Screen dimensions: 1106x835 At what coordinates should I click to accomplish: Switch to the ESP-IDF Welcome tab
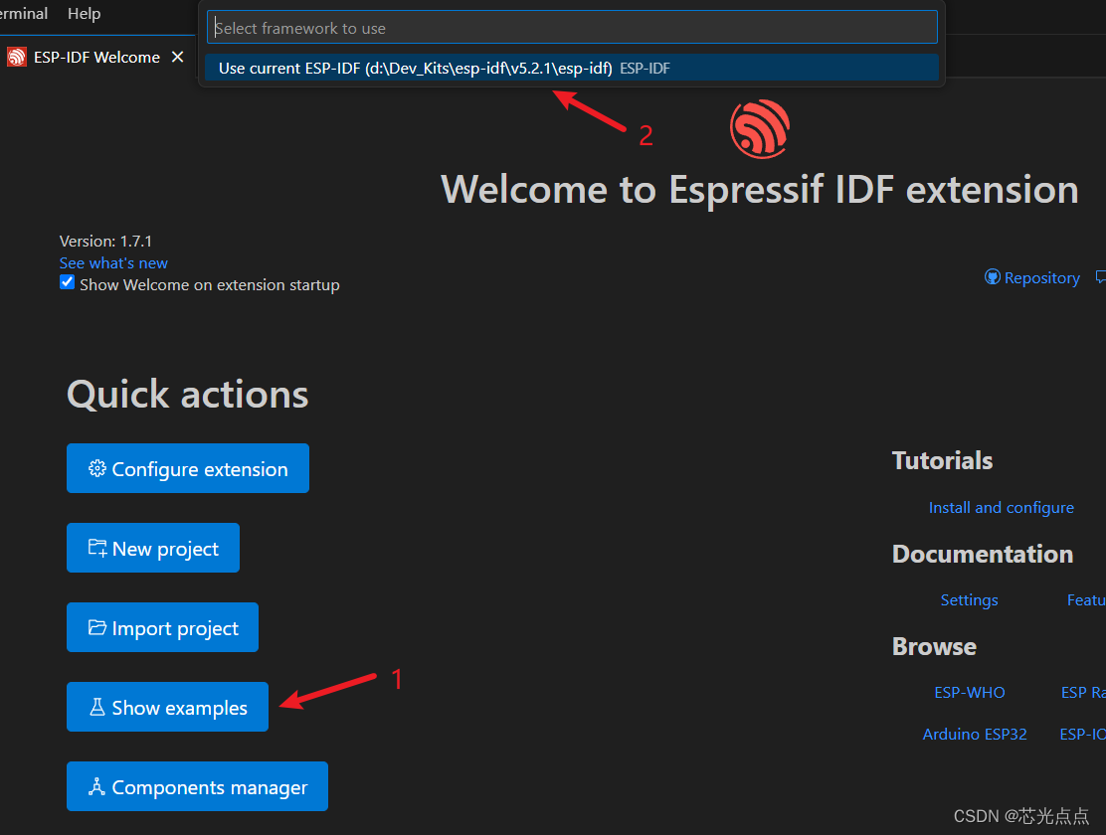pos(94,57)
